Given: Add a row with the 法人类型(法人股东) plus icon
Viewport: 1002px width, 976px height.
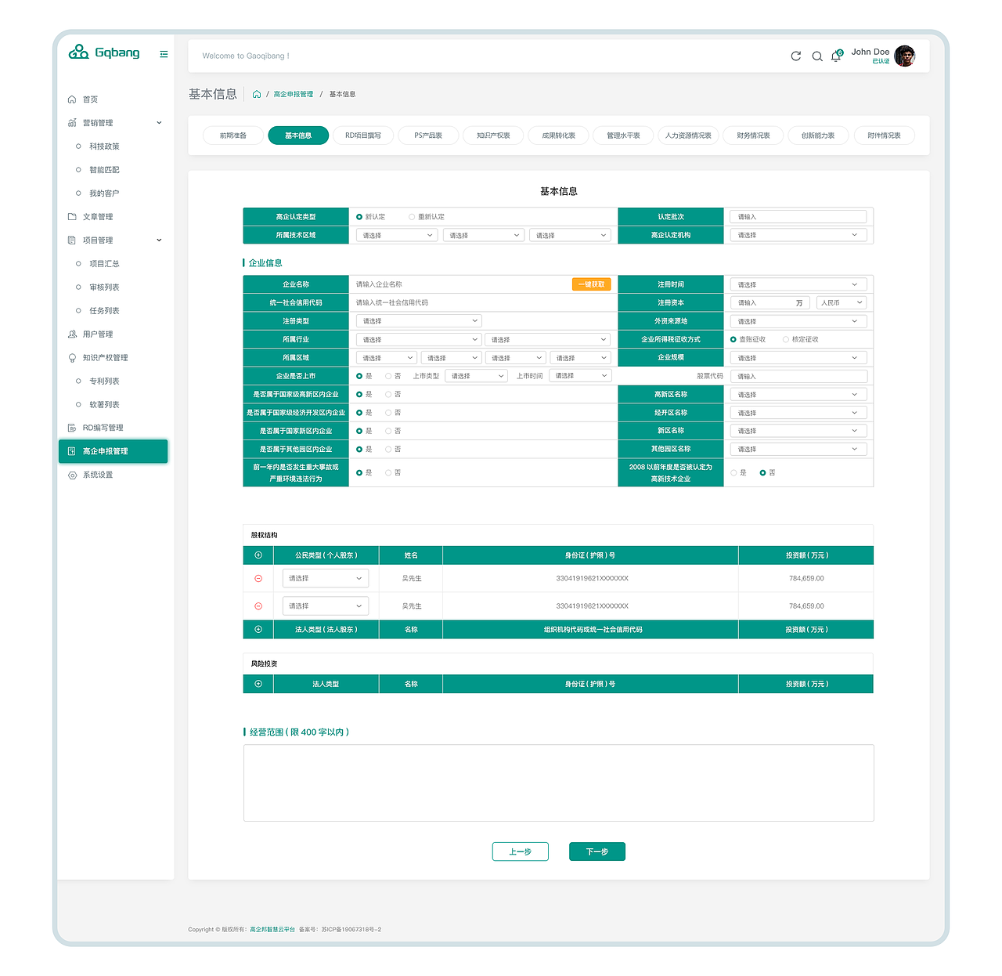Looking at the screenshot, I should (x=258, y=629).
